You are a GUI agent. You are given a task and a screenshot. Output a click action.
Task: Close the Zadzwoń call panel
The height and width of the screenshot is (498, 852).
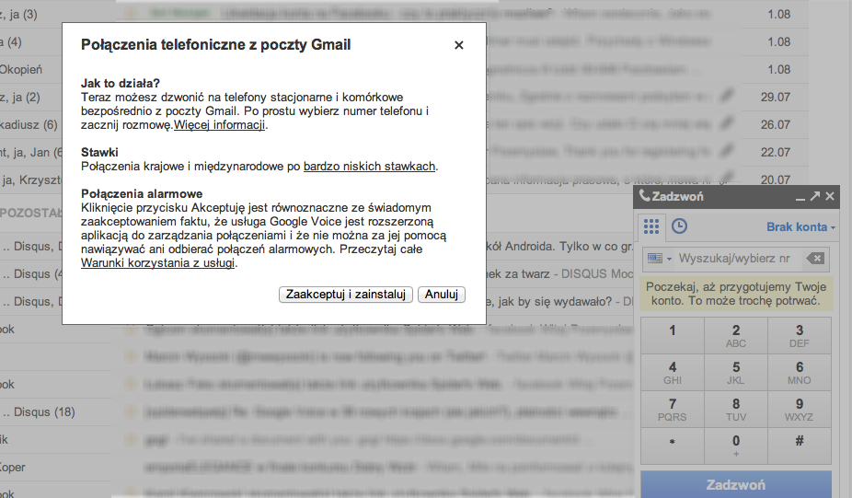coord(830,196)
